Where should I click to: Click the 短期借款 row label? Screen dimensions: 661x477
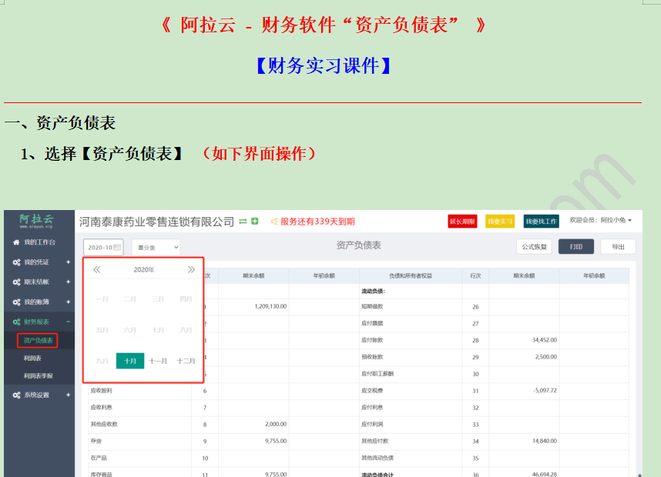[x=372, y=306]
